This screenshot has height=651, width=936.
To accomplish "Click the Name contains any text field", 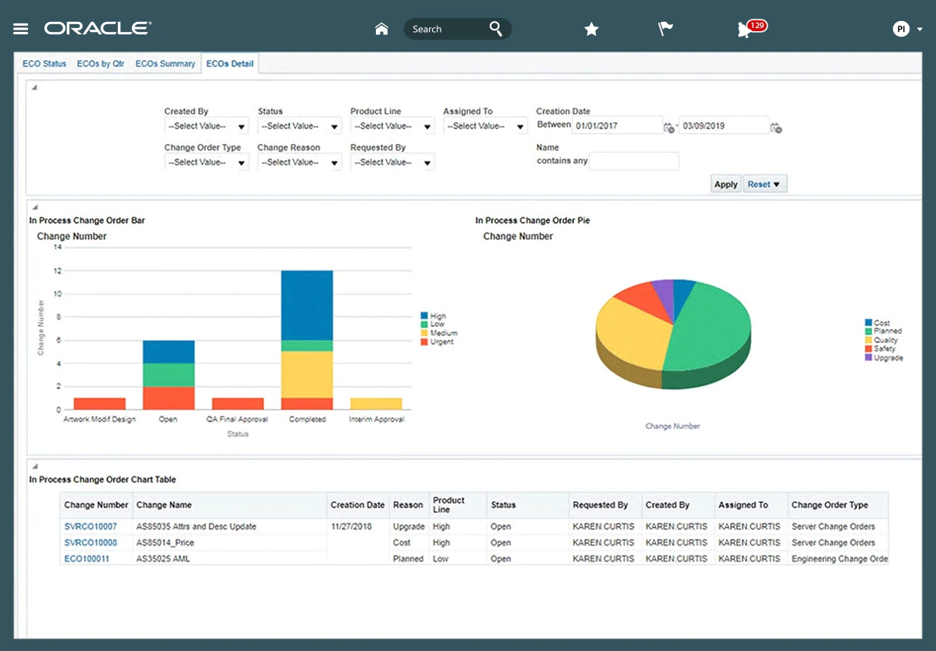I will click(x=634, y=161).
